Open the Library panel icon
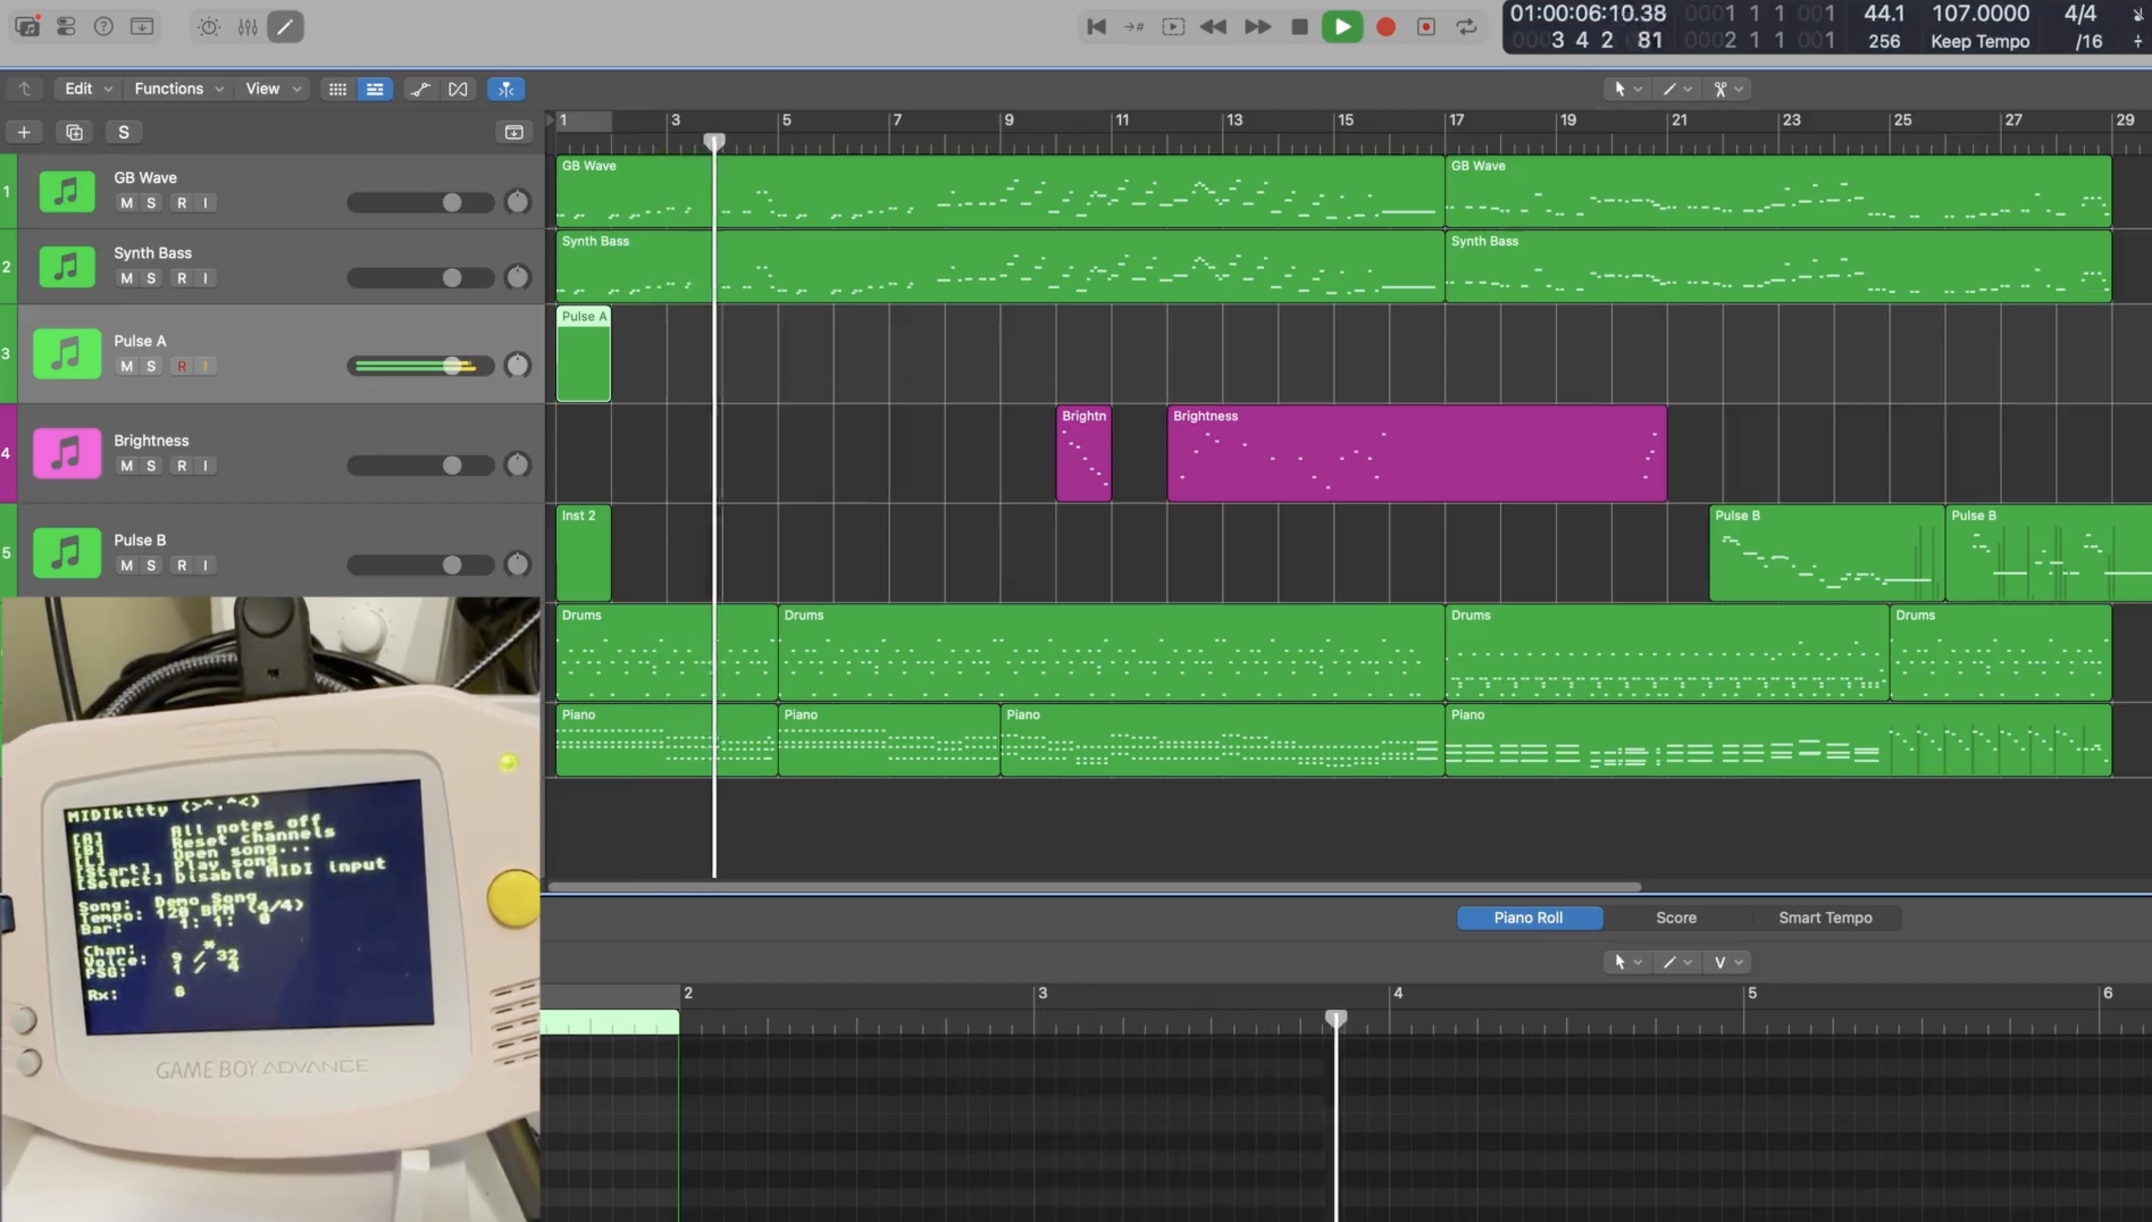 pyautogui.click(x=27, y=27)
